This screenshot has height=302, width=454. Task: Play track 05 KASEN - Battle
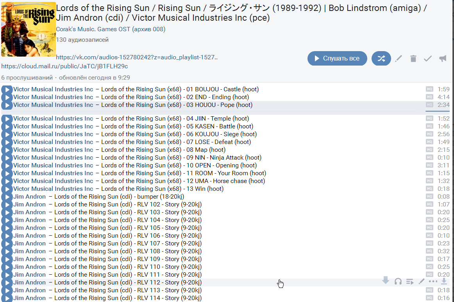7,126
